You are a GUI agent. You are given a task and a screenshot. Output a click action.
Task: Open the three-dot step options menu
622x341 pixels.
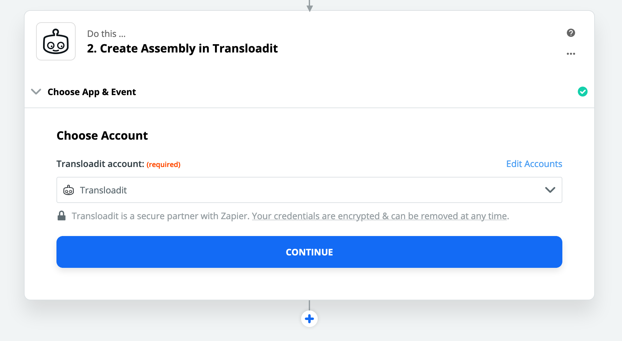tap(571, 54)
